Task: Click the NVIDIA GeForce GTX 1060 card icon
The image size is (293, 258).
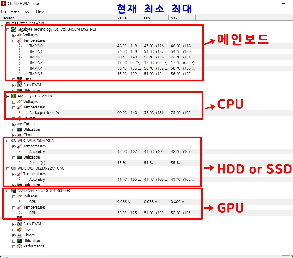Action: coord(14,191)
